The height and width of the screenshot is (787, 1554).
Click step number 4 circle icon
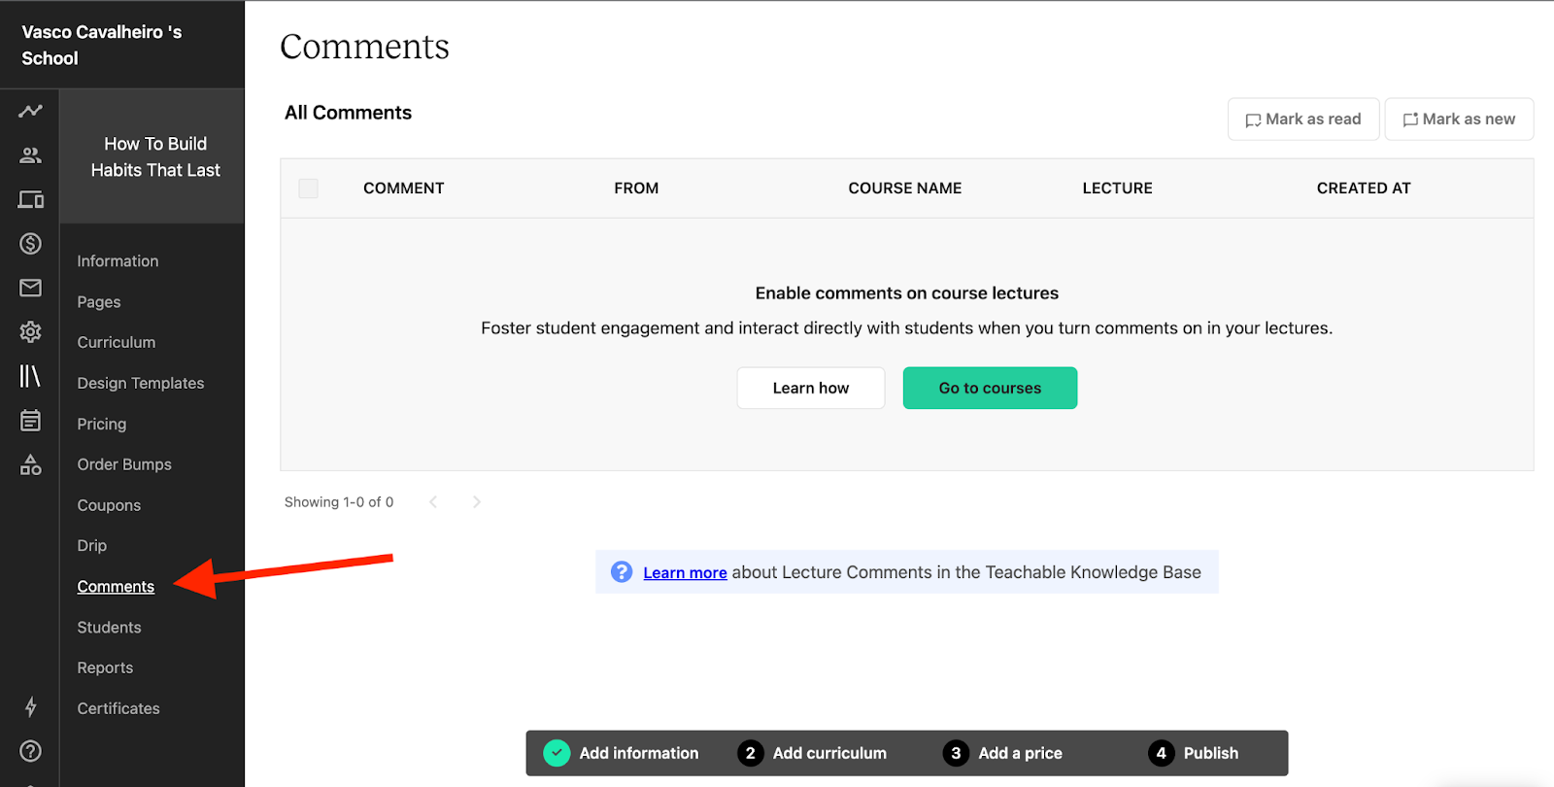point(1161,753)
